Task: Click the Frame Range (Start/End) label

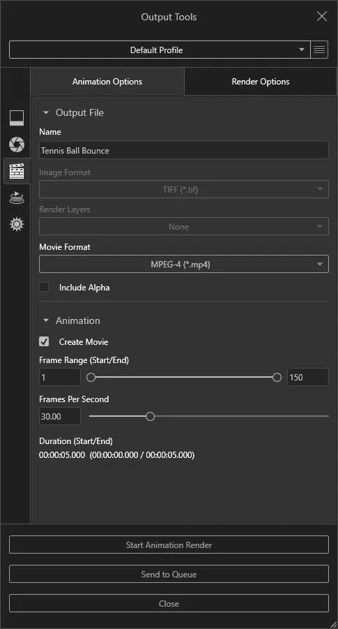Action: 84,360
